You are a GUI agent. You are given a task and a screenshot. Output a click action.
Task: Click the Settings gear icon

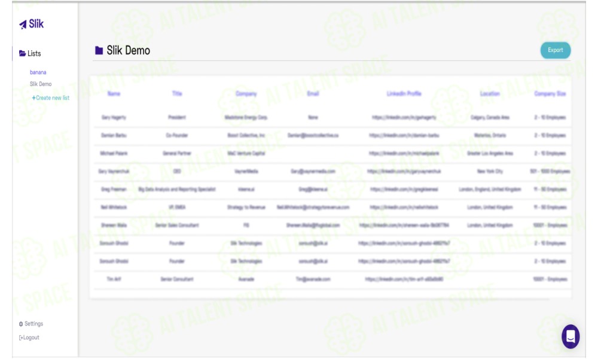click(21, 324)
